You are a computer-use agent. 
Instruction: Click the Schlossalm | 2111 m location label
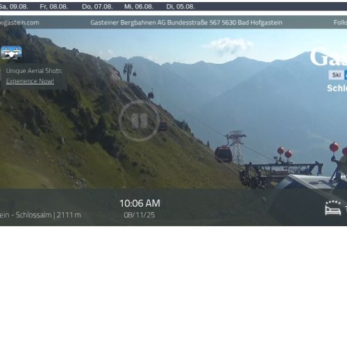pos(40,215)
